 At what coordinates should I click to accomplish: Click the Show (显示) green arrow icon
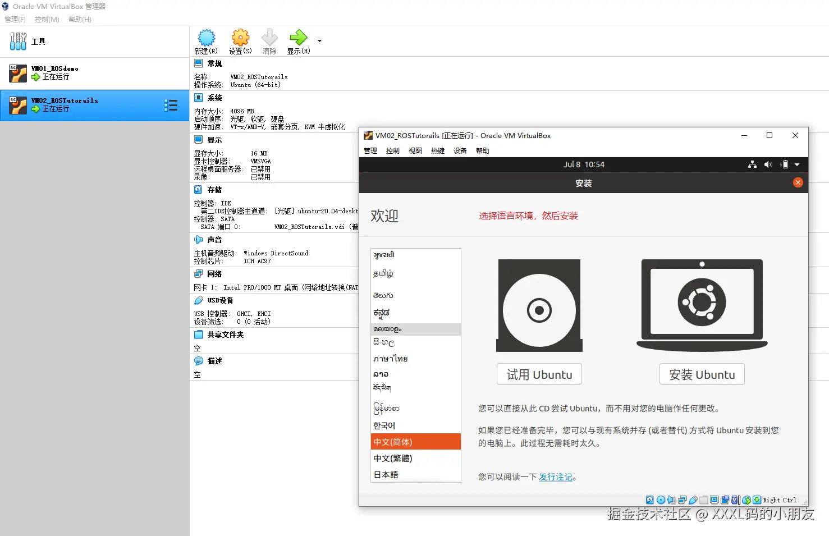(298, 38)
